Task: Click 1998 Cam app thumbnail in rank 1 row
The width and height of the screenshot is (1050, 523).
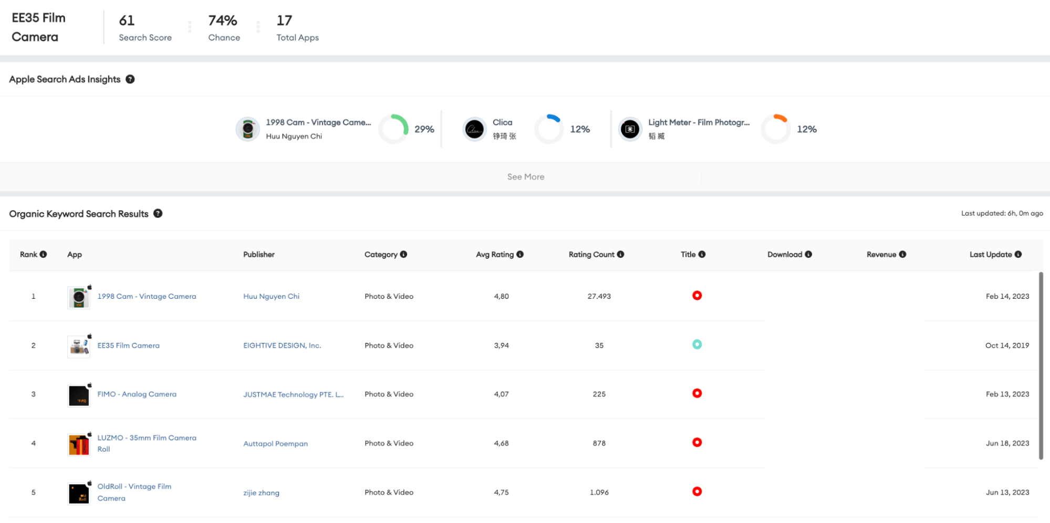Action: [x=79, y=297]
